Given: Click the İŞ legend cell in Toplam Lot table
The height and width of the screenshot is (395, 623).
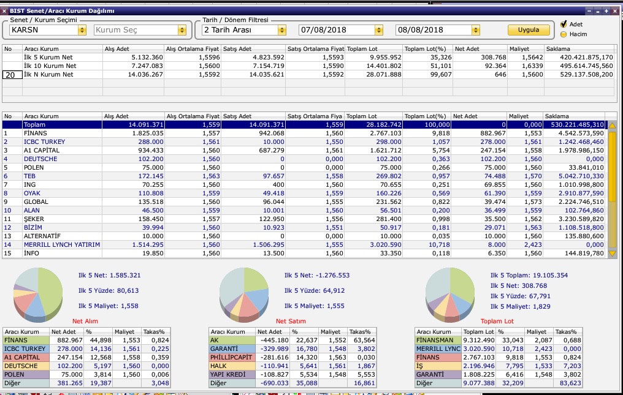Looking at the screenshot, I should 438,366.
